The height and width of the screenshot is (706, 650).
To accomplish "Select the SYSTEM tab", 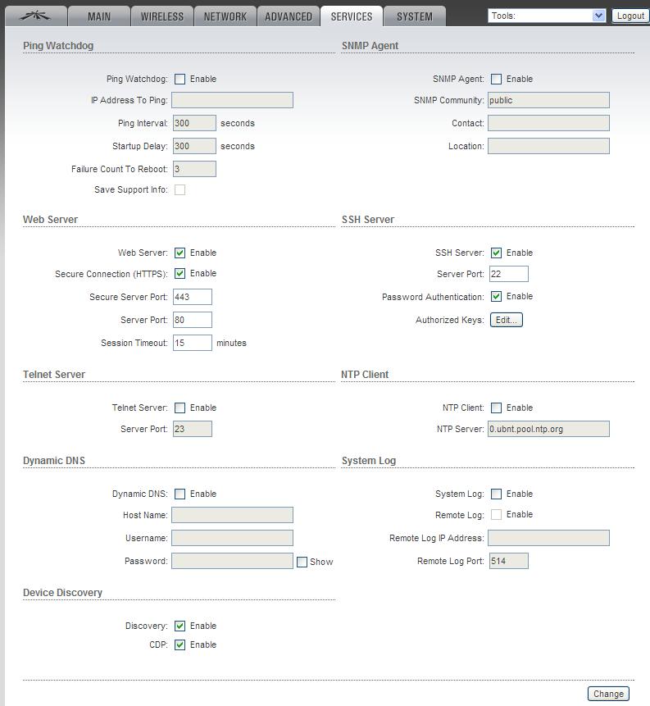I will [x=415, y=16].
